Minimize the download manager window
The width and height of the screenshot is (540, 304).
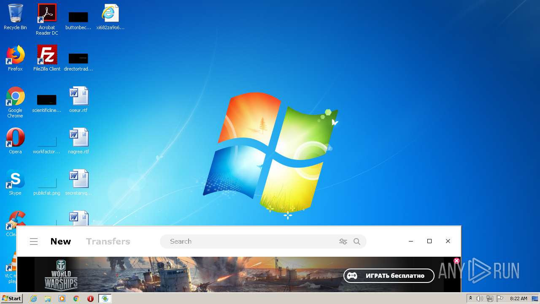(x=411, y=241)
